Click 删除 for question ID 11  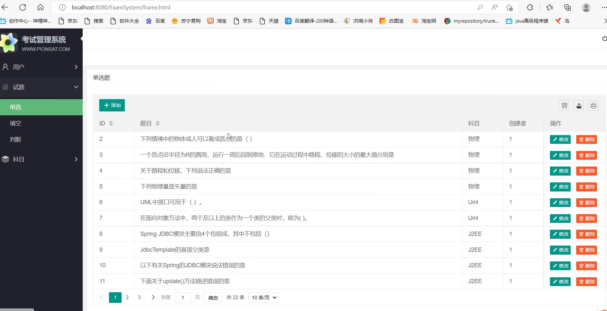point(587,282)
